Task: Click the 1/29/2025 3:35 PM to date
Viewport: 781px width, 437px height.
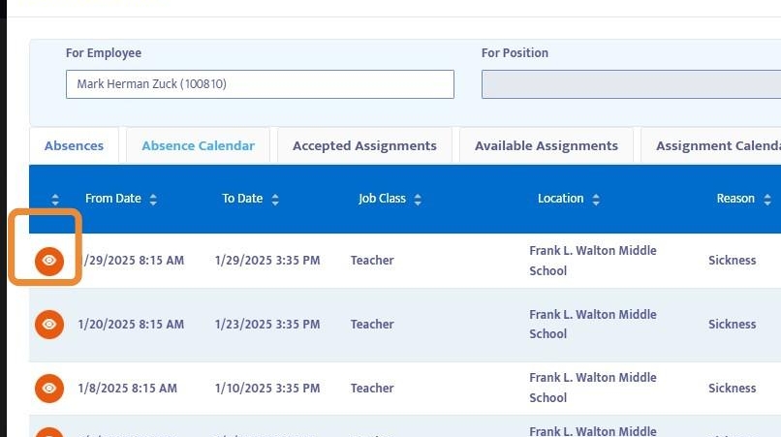Action: pyautogui.click(x=267, y=260)
